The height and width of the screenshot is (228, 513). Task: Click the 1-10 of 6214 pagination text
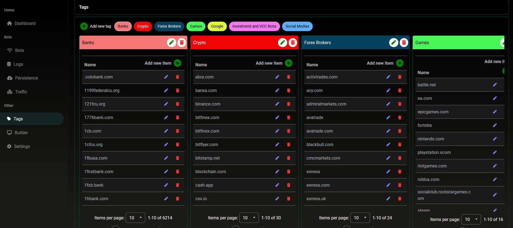pos(160,218)
